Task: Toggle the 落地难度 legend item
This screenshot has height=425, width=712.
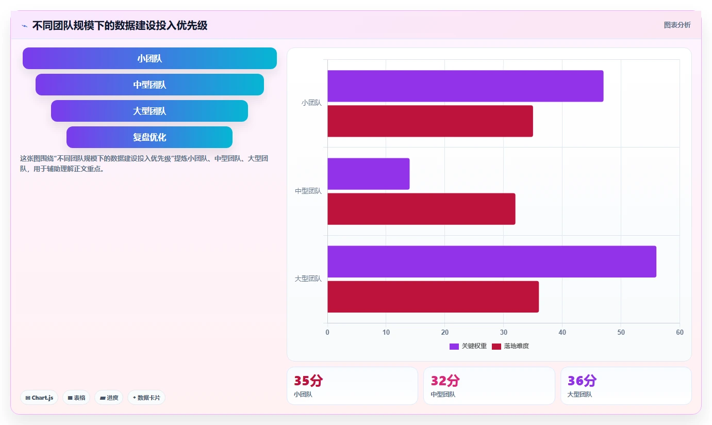Action: click(x=510, y=346)
